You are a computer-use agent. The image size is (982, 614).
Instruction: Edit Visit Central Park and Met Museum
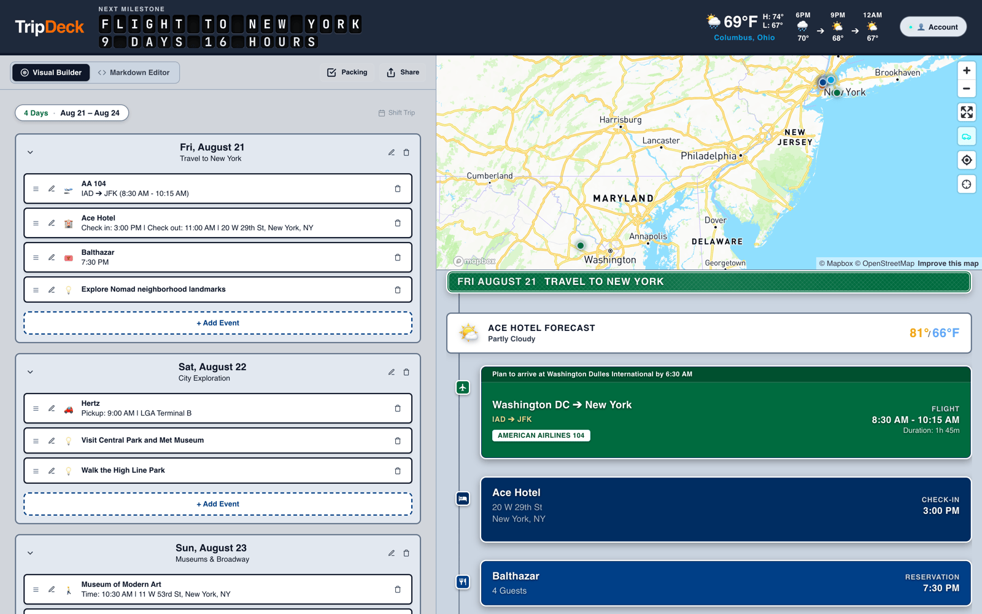[52, 441]
